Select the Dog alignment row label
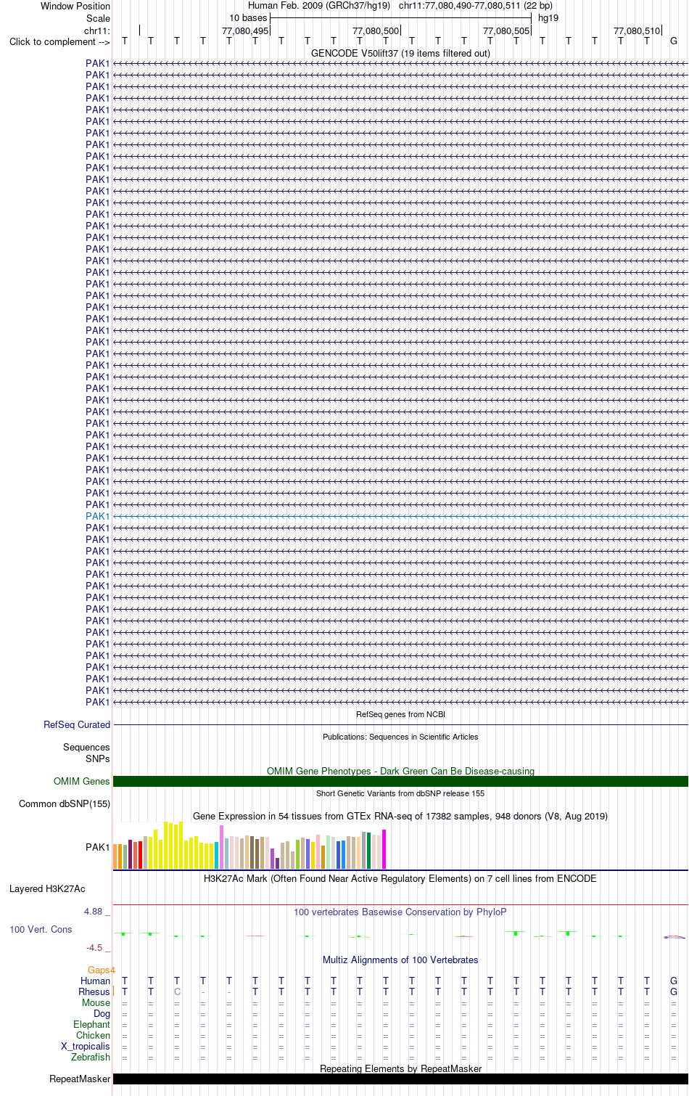This screenshot has height=1096, width=689. [x=102, y=1013]
